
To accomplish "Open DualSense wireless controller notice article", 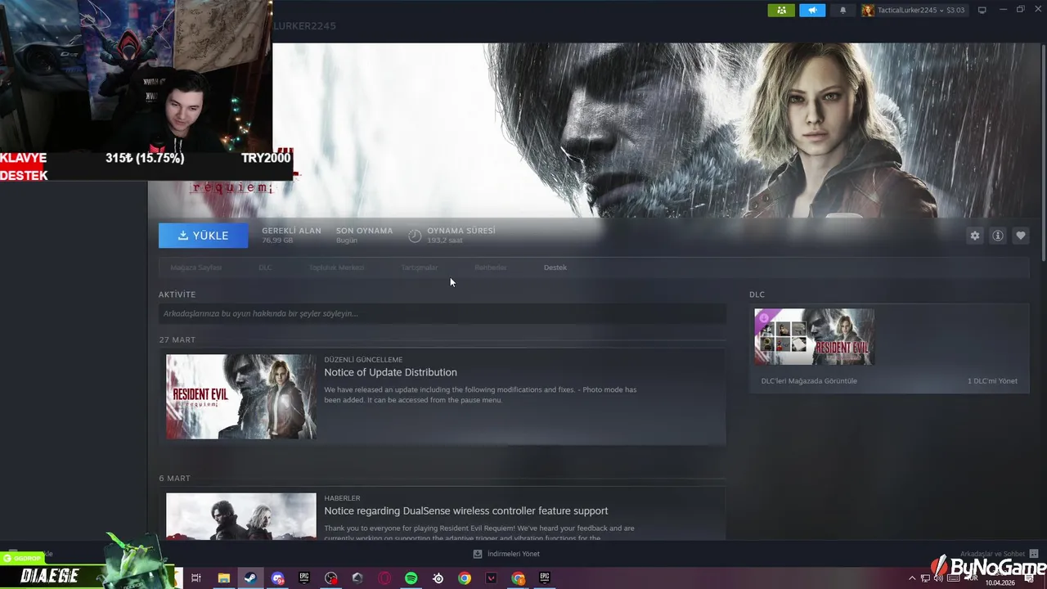I will pos(466,510).
